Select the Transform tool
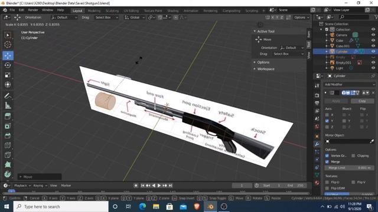 click(x=8, y=85)
